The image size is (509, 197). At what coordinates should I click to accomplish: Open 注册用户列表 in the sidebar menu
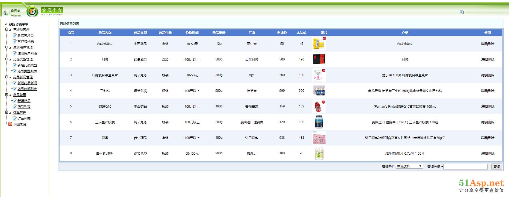pyautogui.click(x=27, y=53)
